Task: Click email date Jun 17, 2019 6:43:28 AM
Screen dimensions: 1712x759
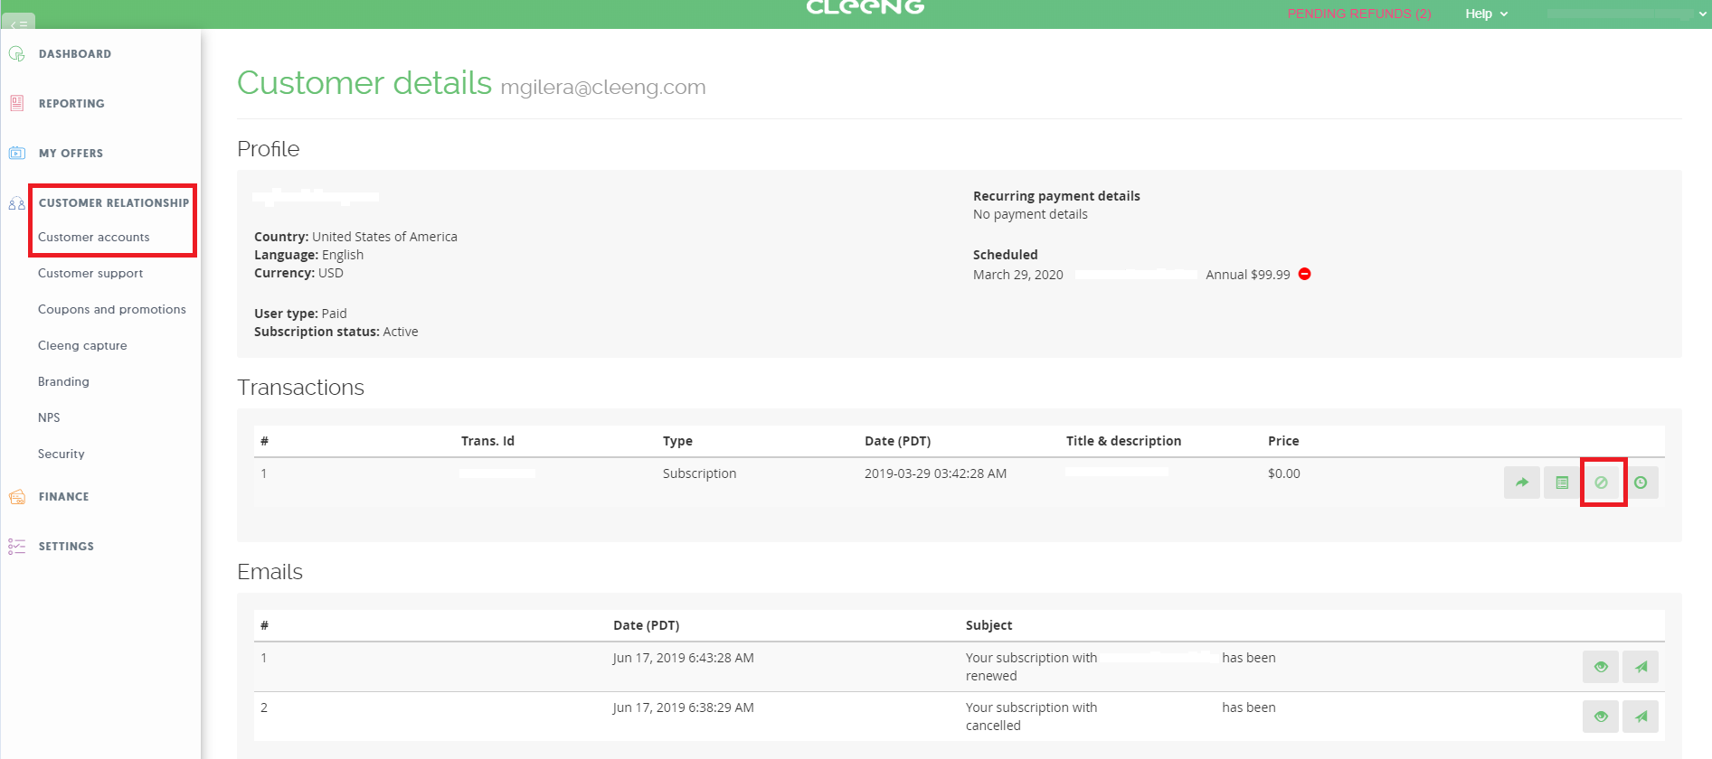Action: pos(683,658)
